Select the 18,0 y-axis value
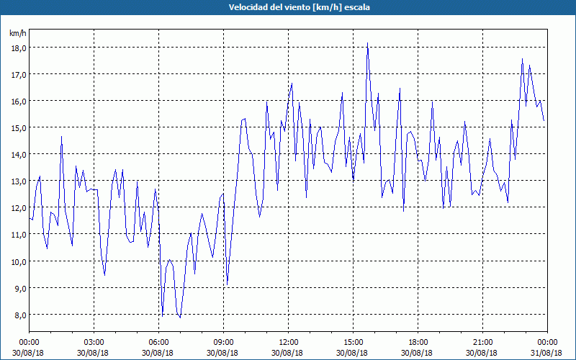The height and width of the screenshot is (360, 576). pos(19,48)
